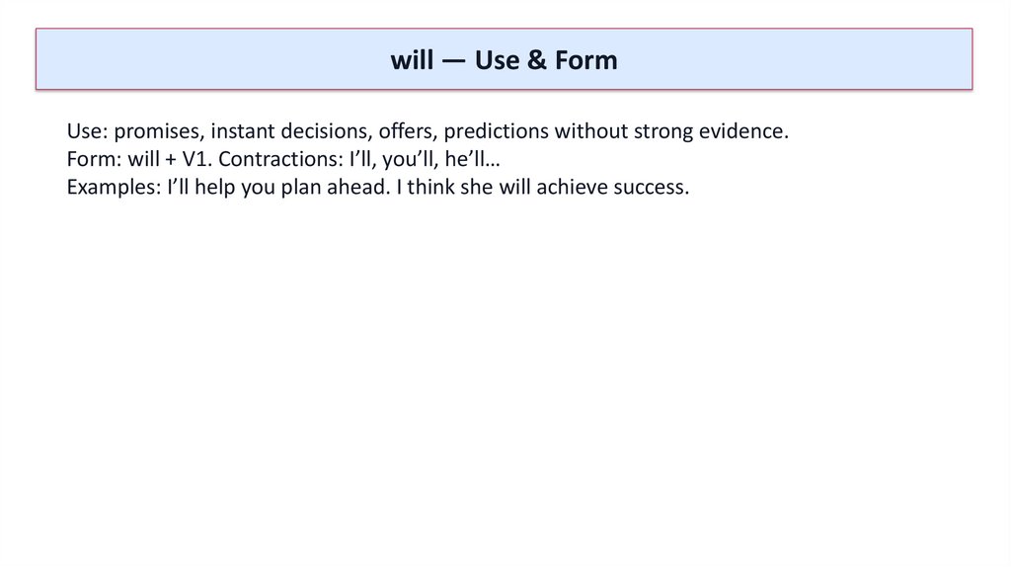
Task: Click the word "success"
Action: coord(649,188)
